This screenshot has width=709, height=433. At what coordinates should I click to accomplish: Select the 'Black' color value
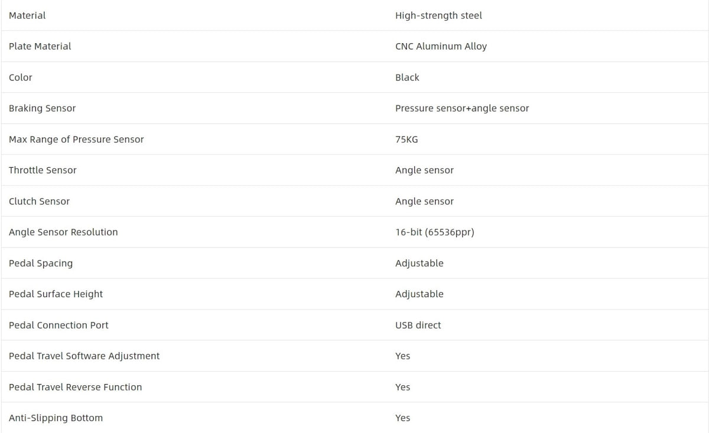[x=407, y=77]
